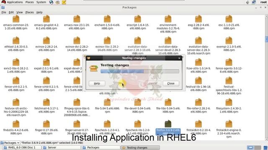Click Close button in Testing changes dialog
The width and height of the screenshot is (268, 150).
pos(171,83)
